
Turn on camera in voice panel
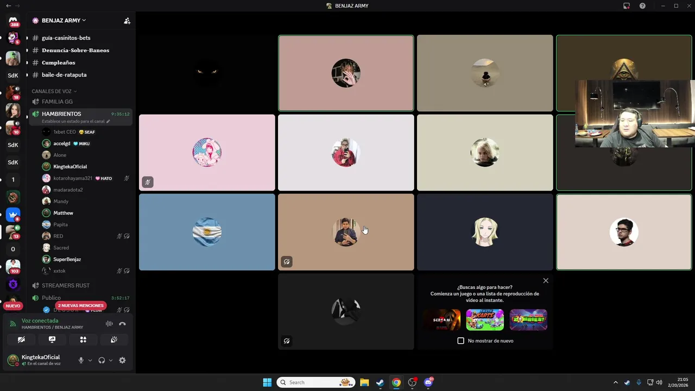[x=21, y=339]
